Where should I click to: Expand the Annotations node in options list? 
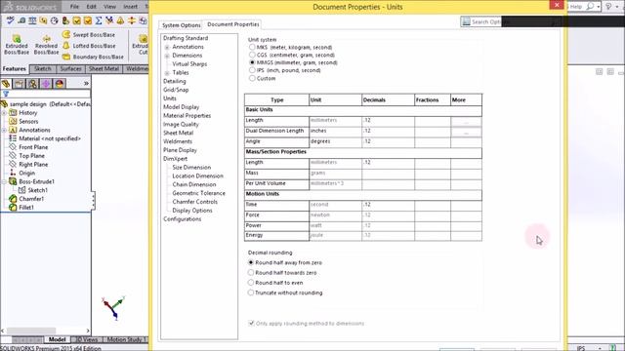coord(167,47)
